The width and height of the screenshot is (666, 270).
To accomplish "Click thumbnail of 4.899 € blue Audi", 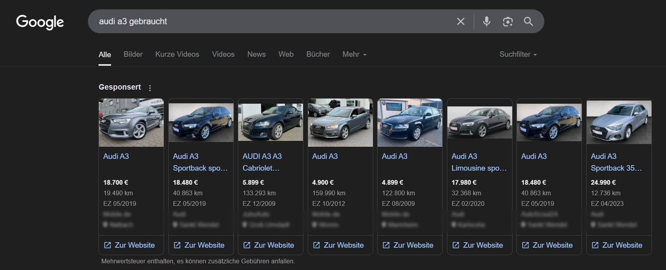I will (x=410, y=122).
